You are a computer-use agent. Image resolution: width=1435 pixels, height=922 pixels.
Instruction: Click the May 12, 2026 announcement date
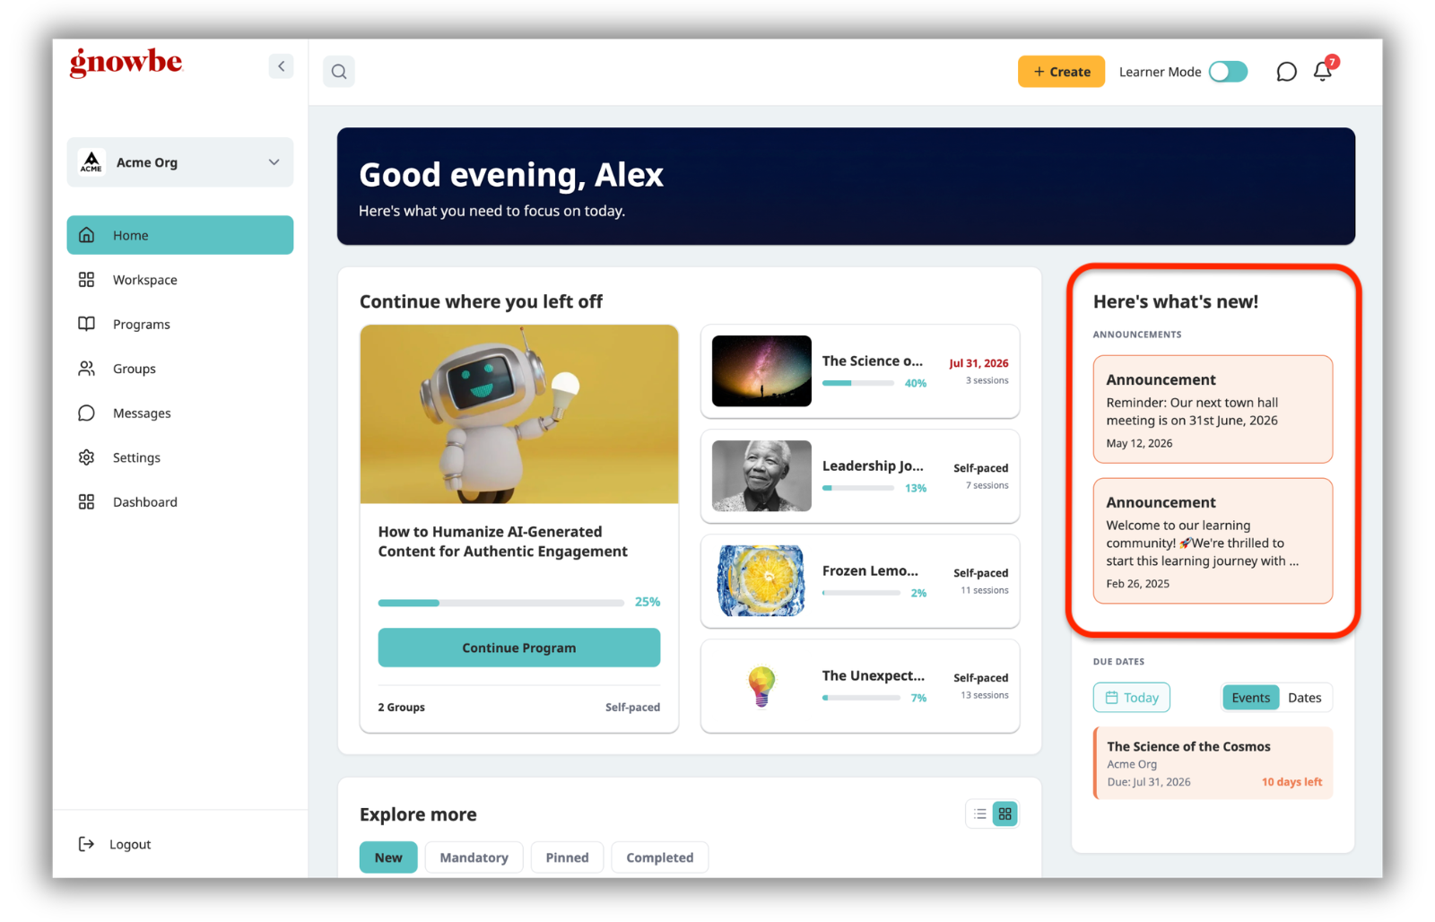(1139, 443)
